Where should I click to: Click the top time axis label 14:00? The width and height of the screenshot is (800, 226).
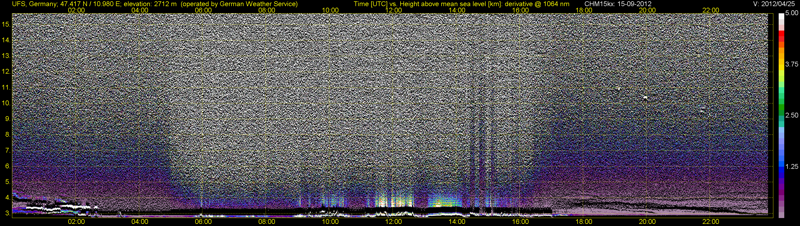457,10
